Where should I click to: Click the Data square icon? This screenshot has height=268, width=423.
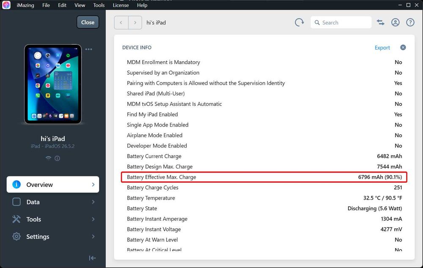coord(16,202)
